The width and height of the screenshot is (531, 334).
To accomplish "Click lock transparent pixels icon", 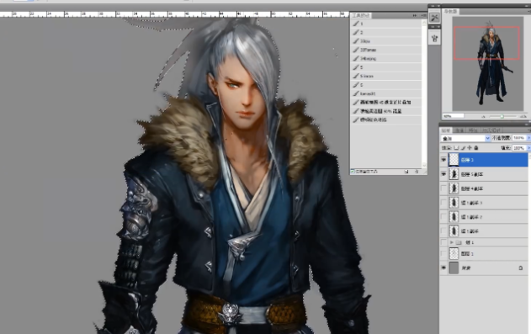I will (x=456, y=148).
